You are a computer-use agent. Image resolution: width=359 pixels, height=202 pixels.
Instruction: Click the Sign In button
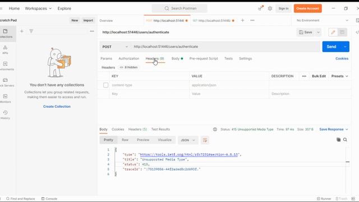click(x=283, y=8)
